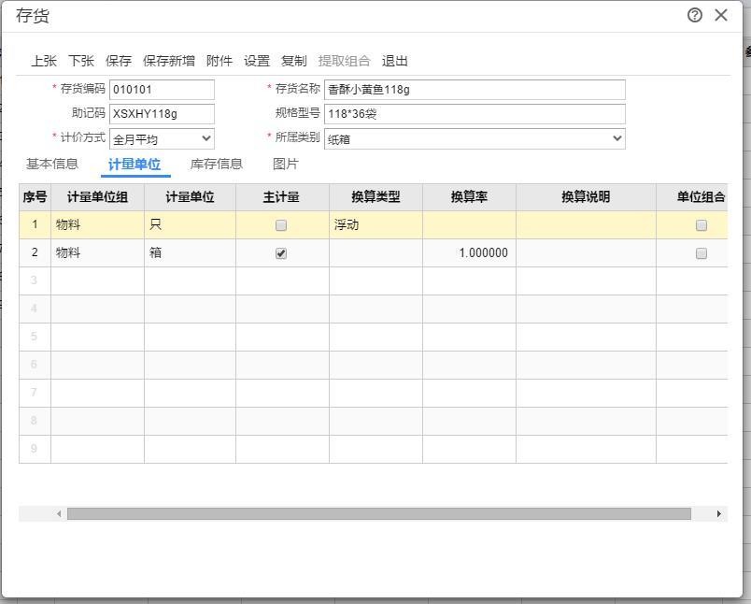The image size is (751, 604).
Task: Click the grayed-out 提取组合 item
Action: point(345,61)
